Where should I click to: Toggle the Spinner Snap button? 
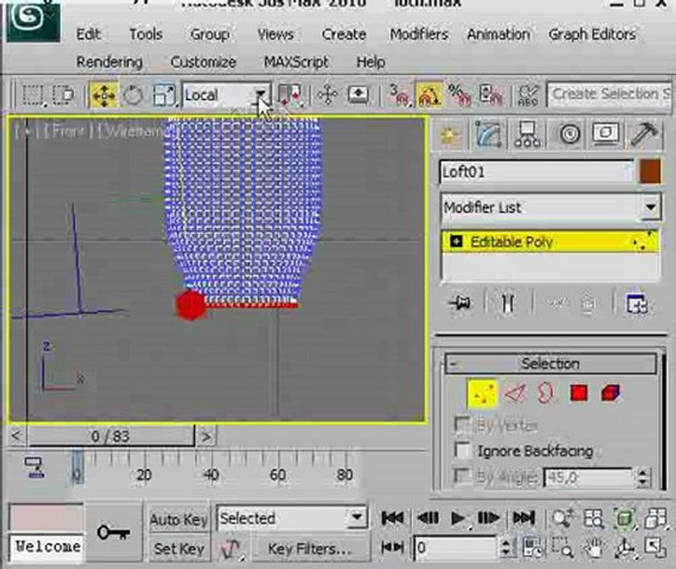click(x=491, y=96)
